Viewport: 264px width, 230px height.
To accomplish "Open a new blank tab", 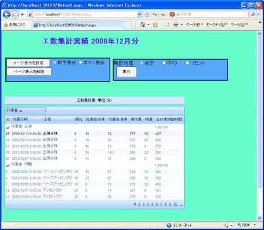I will (127, 25).
